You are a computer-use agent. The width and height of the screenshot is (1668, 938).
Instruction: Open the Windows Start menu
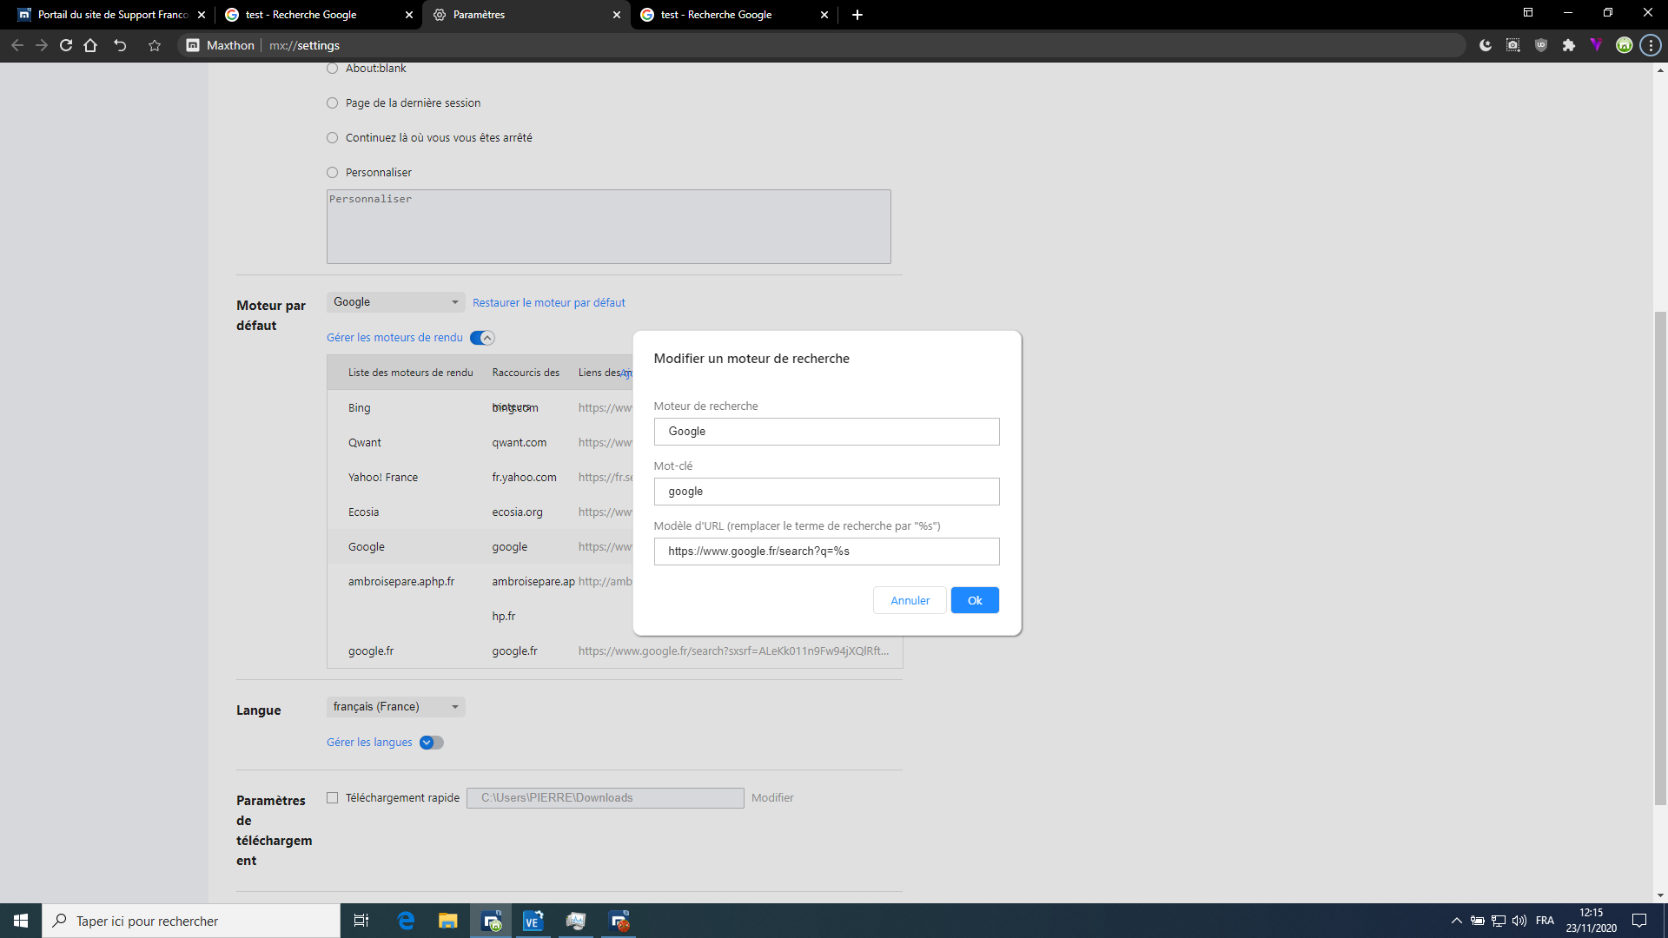[21, 921]
